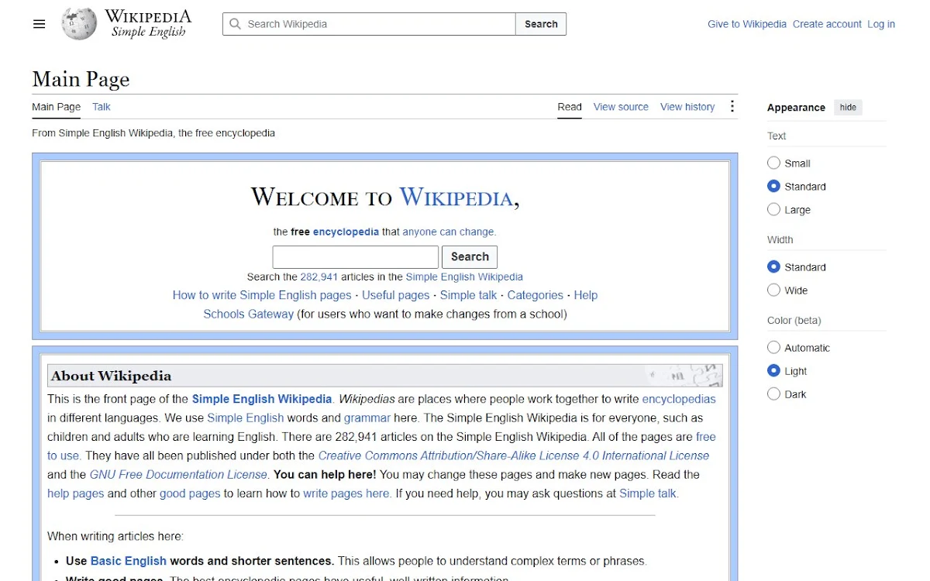Select Small text size
The height and width of the screenshot is (581, 930).
[773, 163]
